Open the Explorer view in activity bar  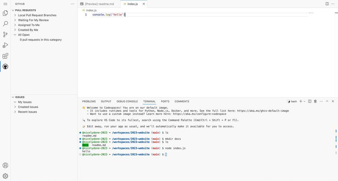[5, 13]
